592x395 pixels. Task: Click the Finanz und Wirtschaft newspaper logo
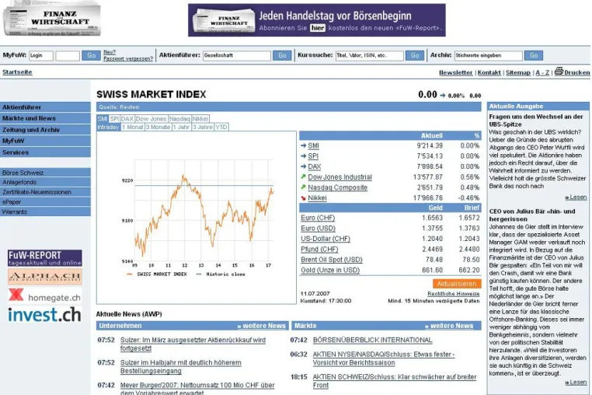52,19
